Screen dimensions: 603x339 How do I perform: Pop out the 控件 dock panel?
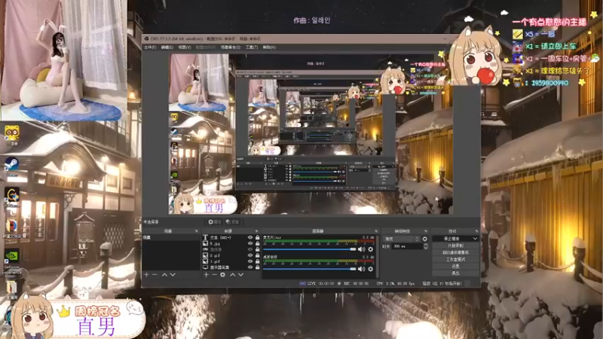tap(476, 231)
